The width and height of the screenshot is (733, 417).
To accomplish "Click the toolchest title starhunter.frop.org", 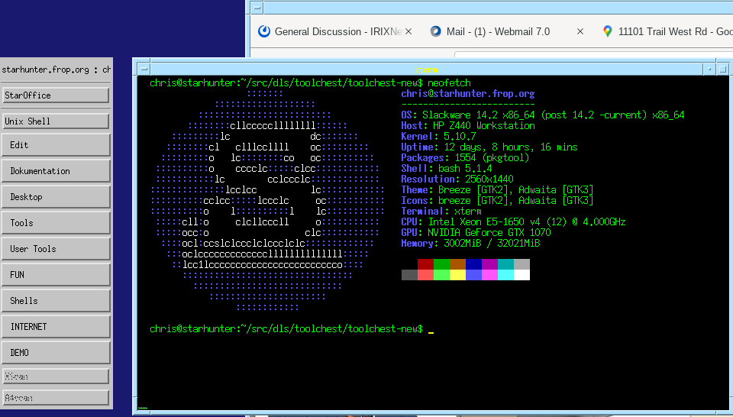I will click(x=56, y=69).
